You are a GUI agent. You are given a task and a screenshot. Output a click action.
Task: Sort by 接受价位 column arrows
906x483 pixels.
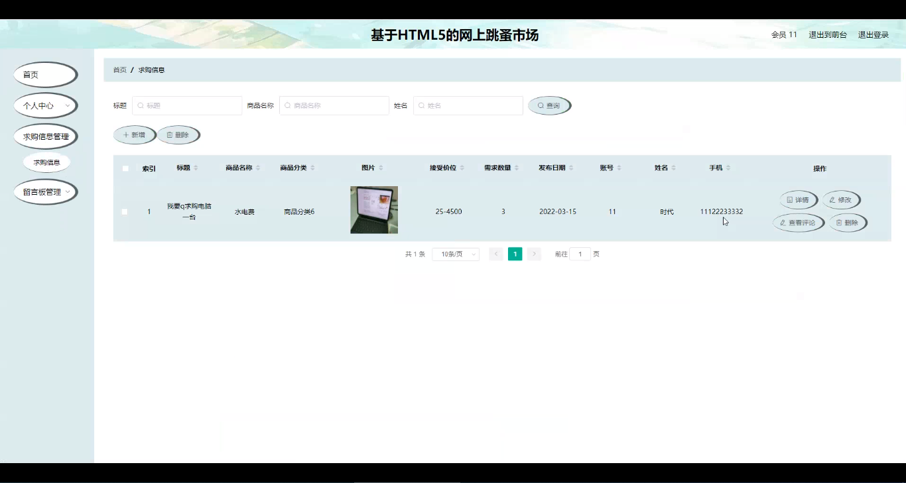click(x=462, y=168)
